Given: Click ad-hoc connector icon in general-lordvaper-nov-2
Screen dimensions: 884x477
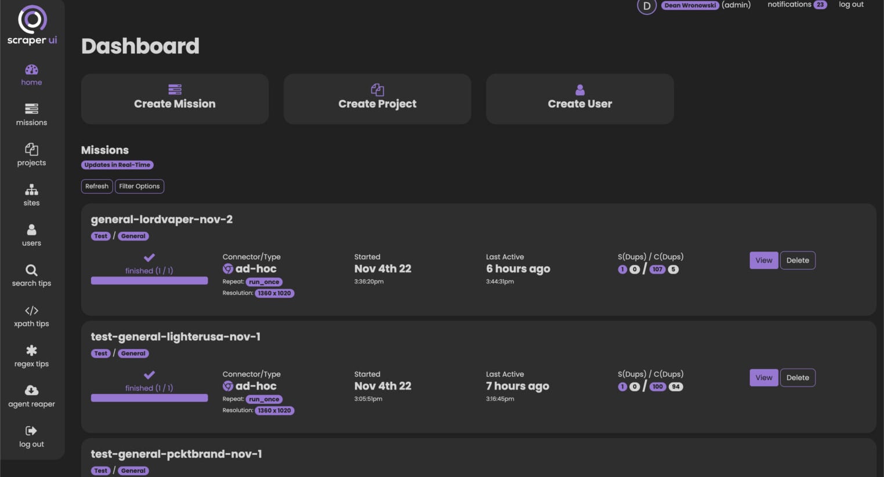Looking at the screenshot, I should 228,269.
